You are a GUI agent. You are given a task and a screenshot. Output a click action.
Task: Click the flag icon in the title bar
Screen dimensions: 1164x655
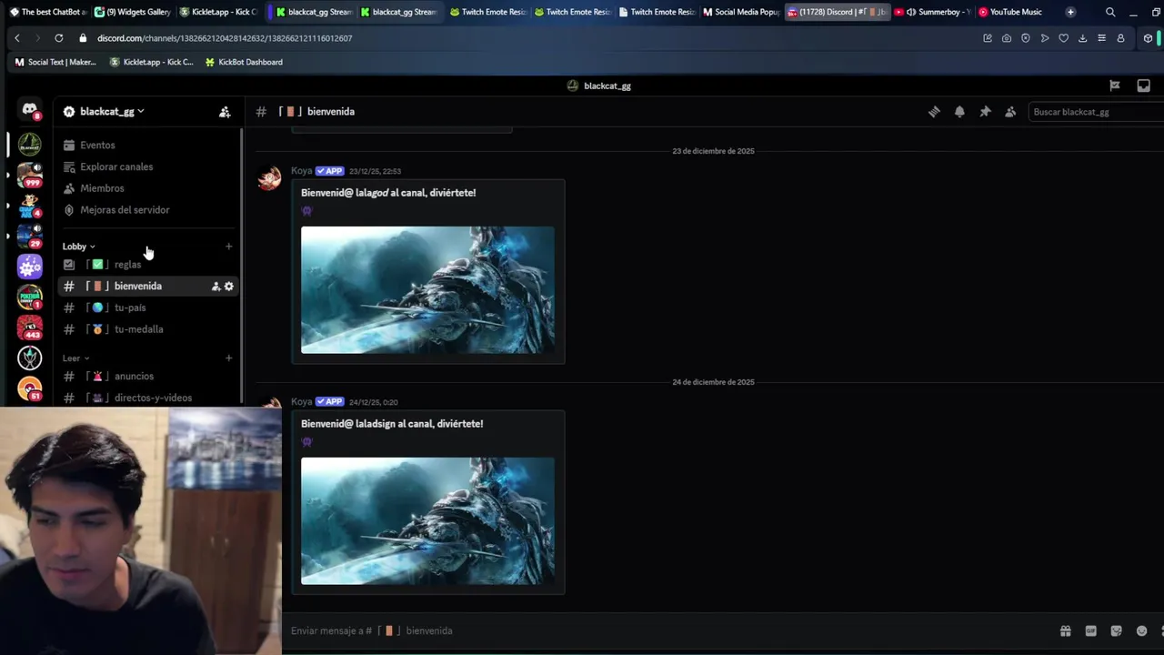1114,86
